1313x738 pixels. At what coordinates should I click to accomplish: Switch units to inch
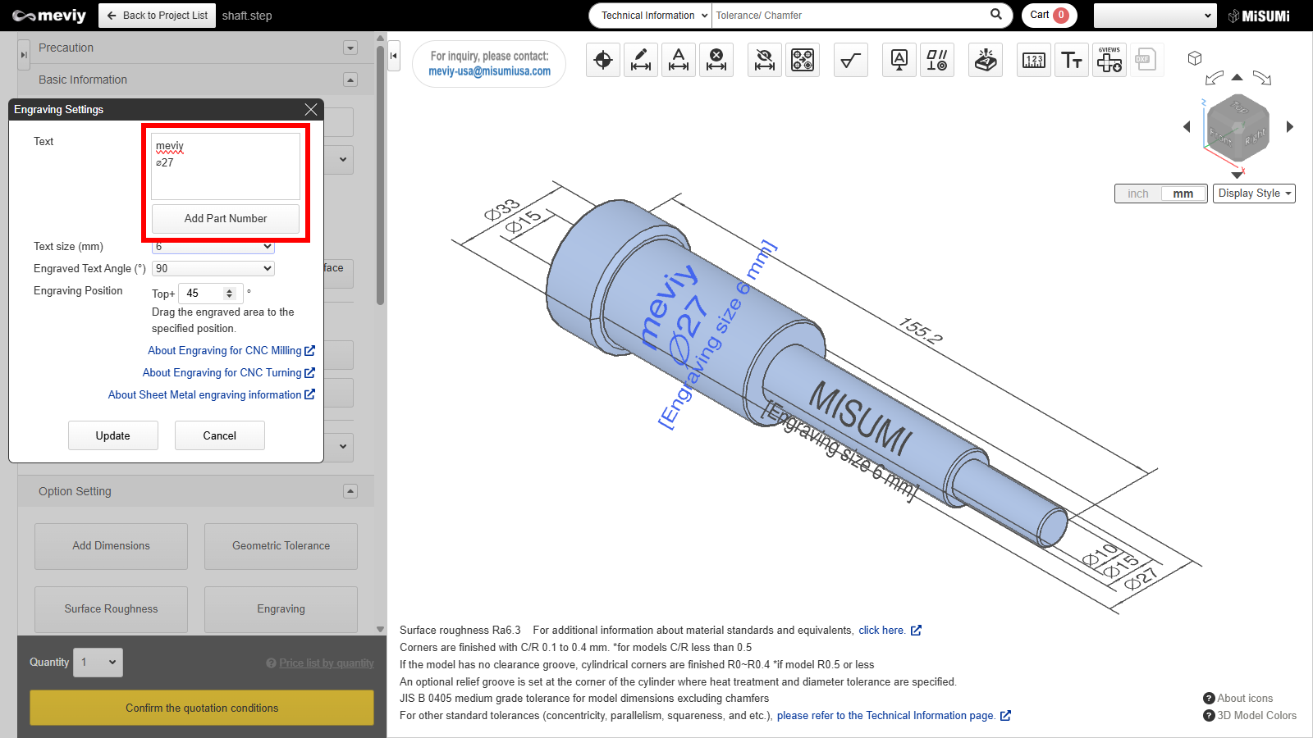point(1137,194)
